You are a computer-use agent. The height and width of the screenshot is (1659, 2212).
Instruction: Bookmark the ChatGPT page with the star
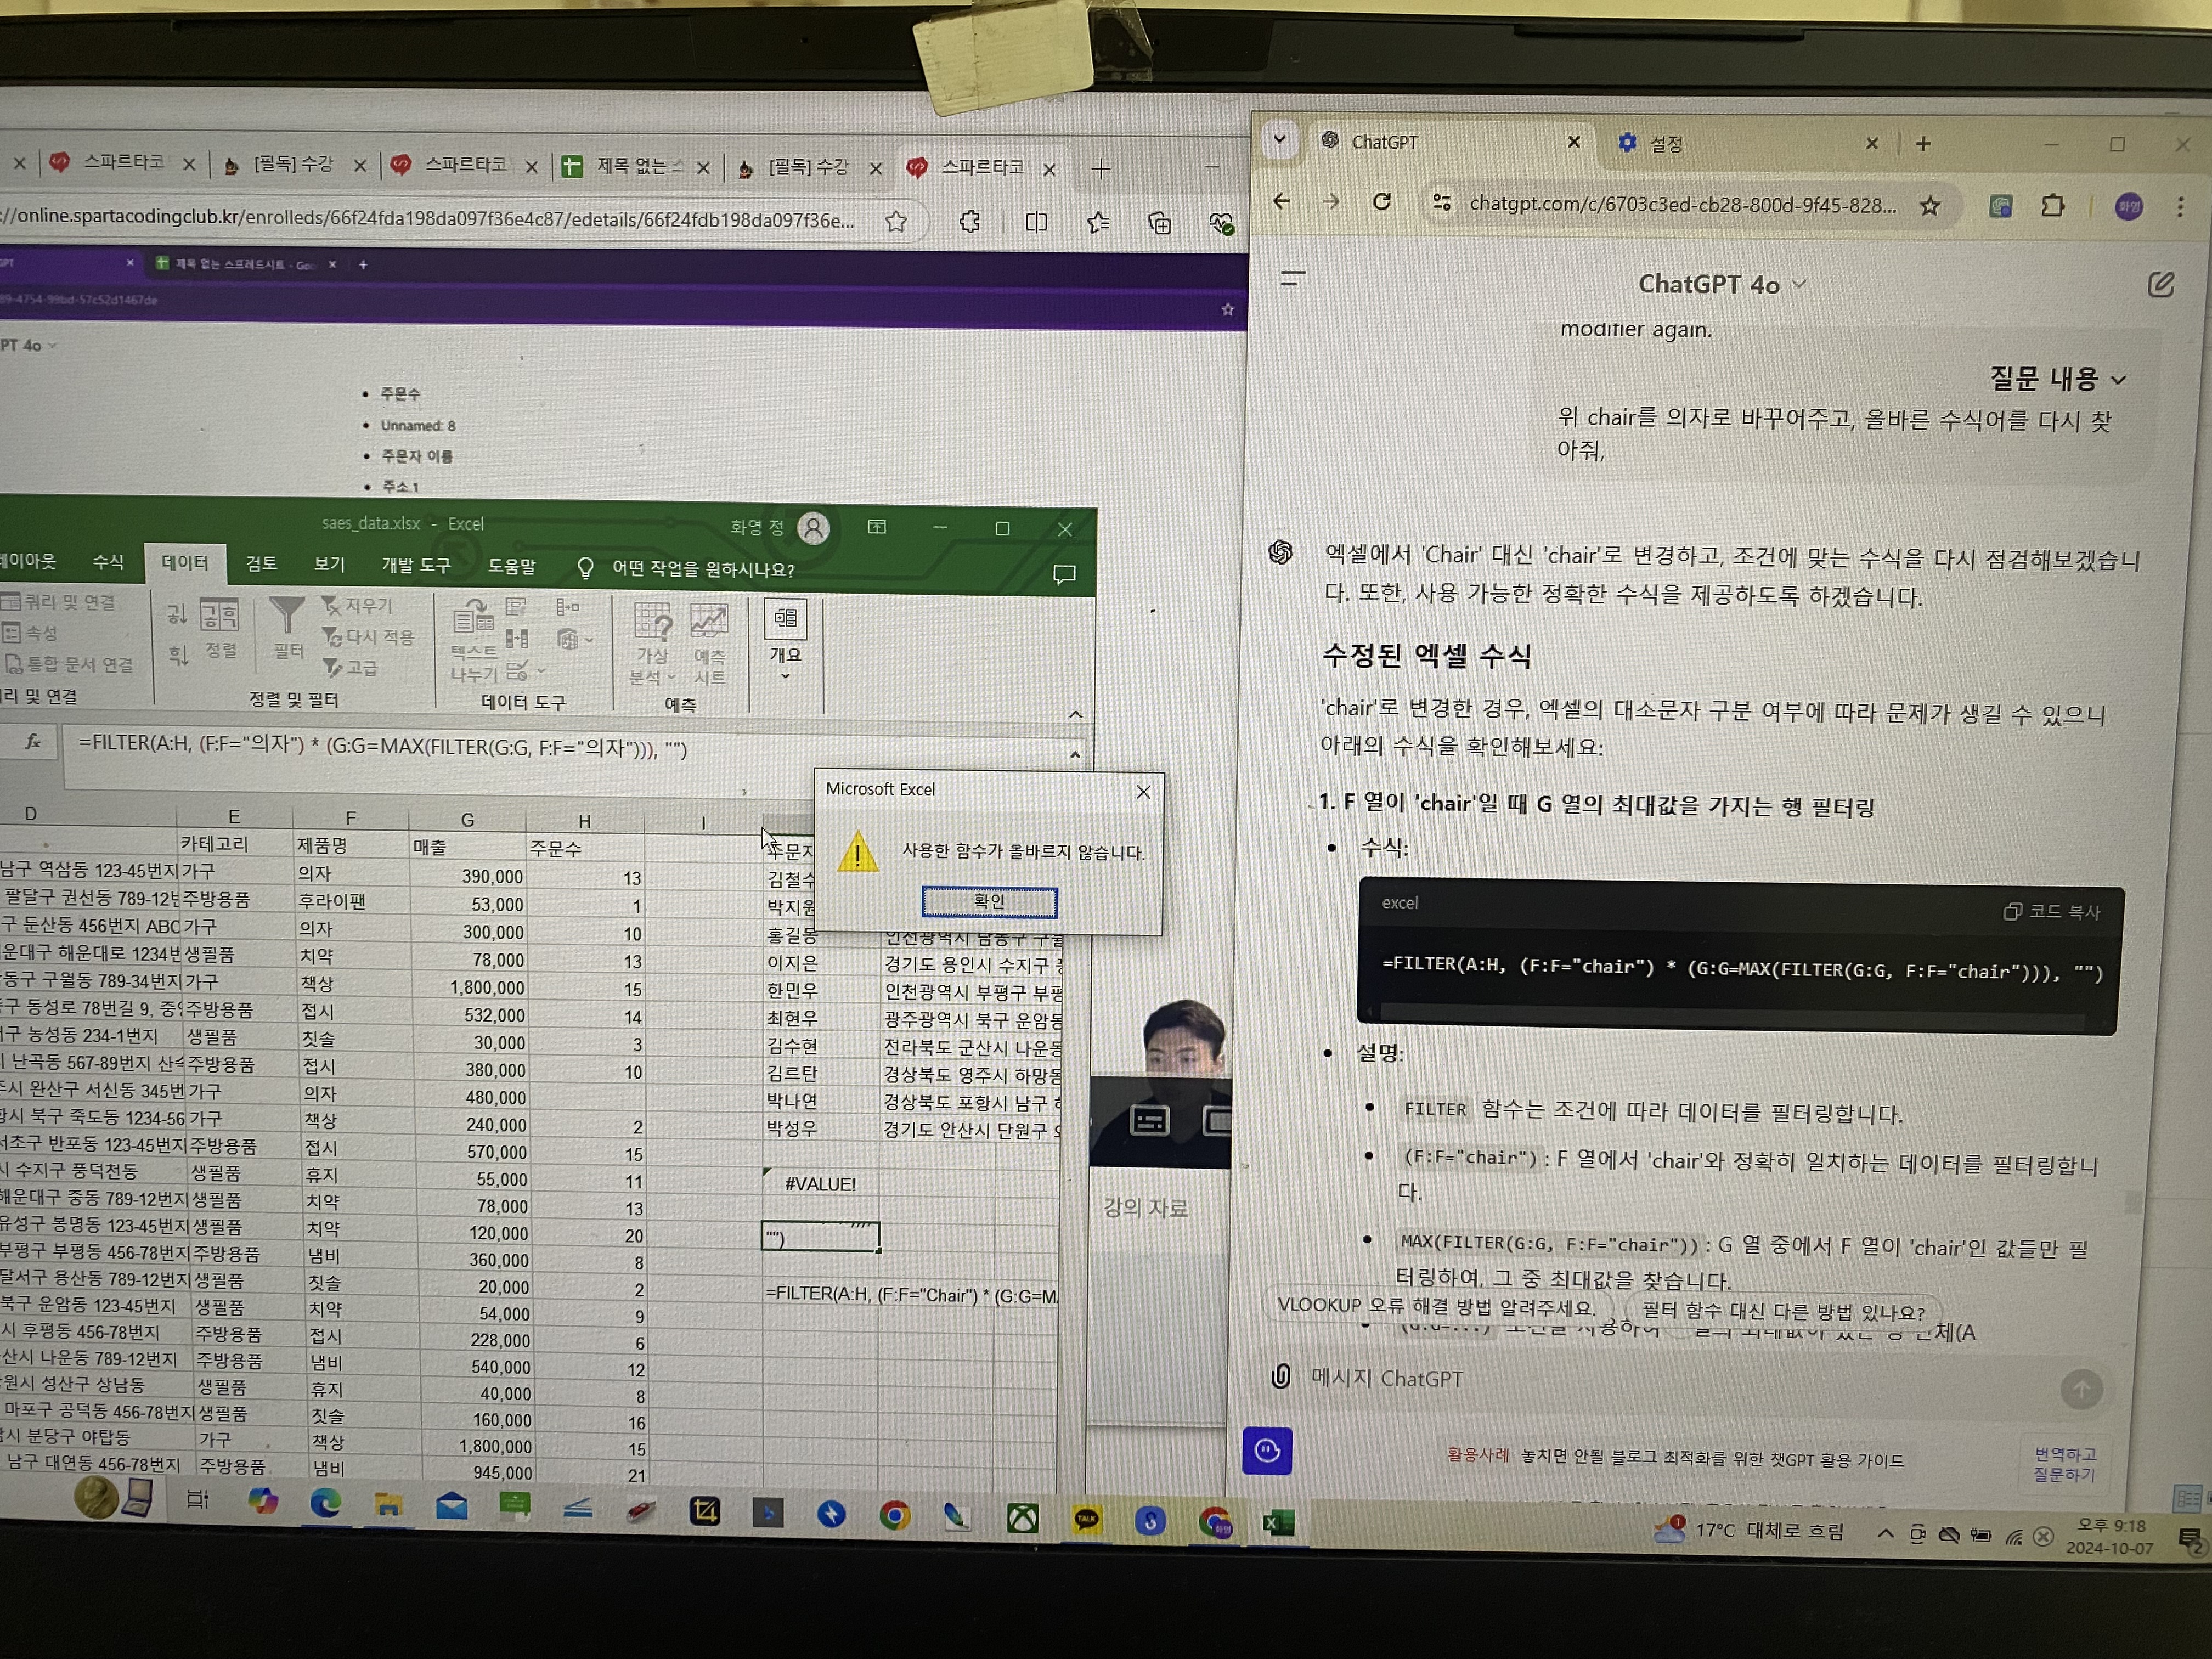point(1930,206)
